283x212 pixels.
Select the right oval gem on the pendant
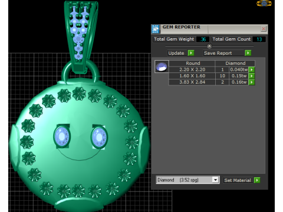tap(99, 137)
